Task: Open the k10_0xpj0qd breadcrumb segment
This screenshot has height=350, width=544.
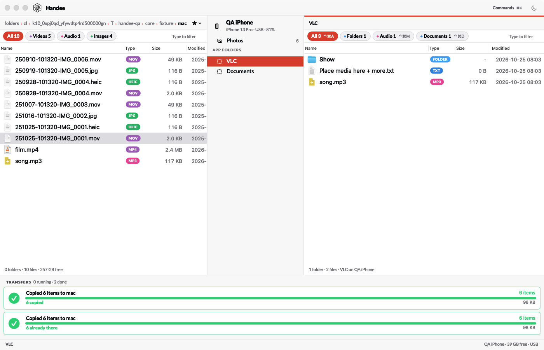Action: click(x=69, y=23)
